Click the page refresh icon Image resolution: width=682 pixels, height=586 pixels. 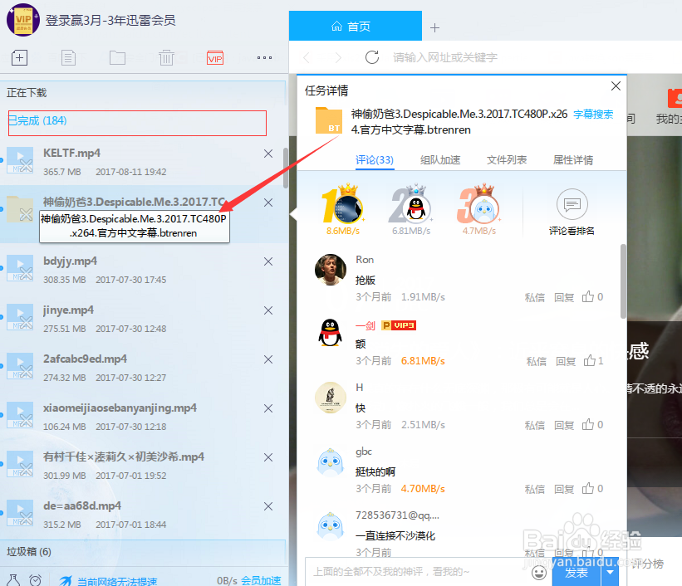[x=372, y=57]
